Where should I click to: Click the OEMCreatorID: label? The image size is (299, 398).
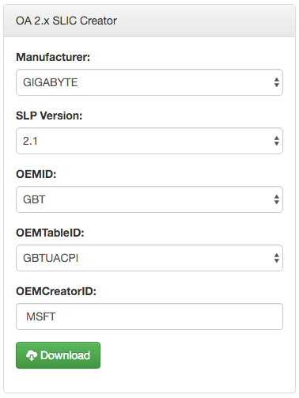pyautogui.click(x=56, y=291)
